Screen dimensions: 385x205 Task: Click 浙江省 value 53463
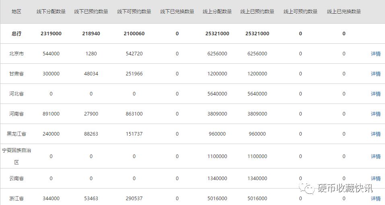click(x=91, y=199)
